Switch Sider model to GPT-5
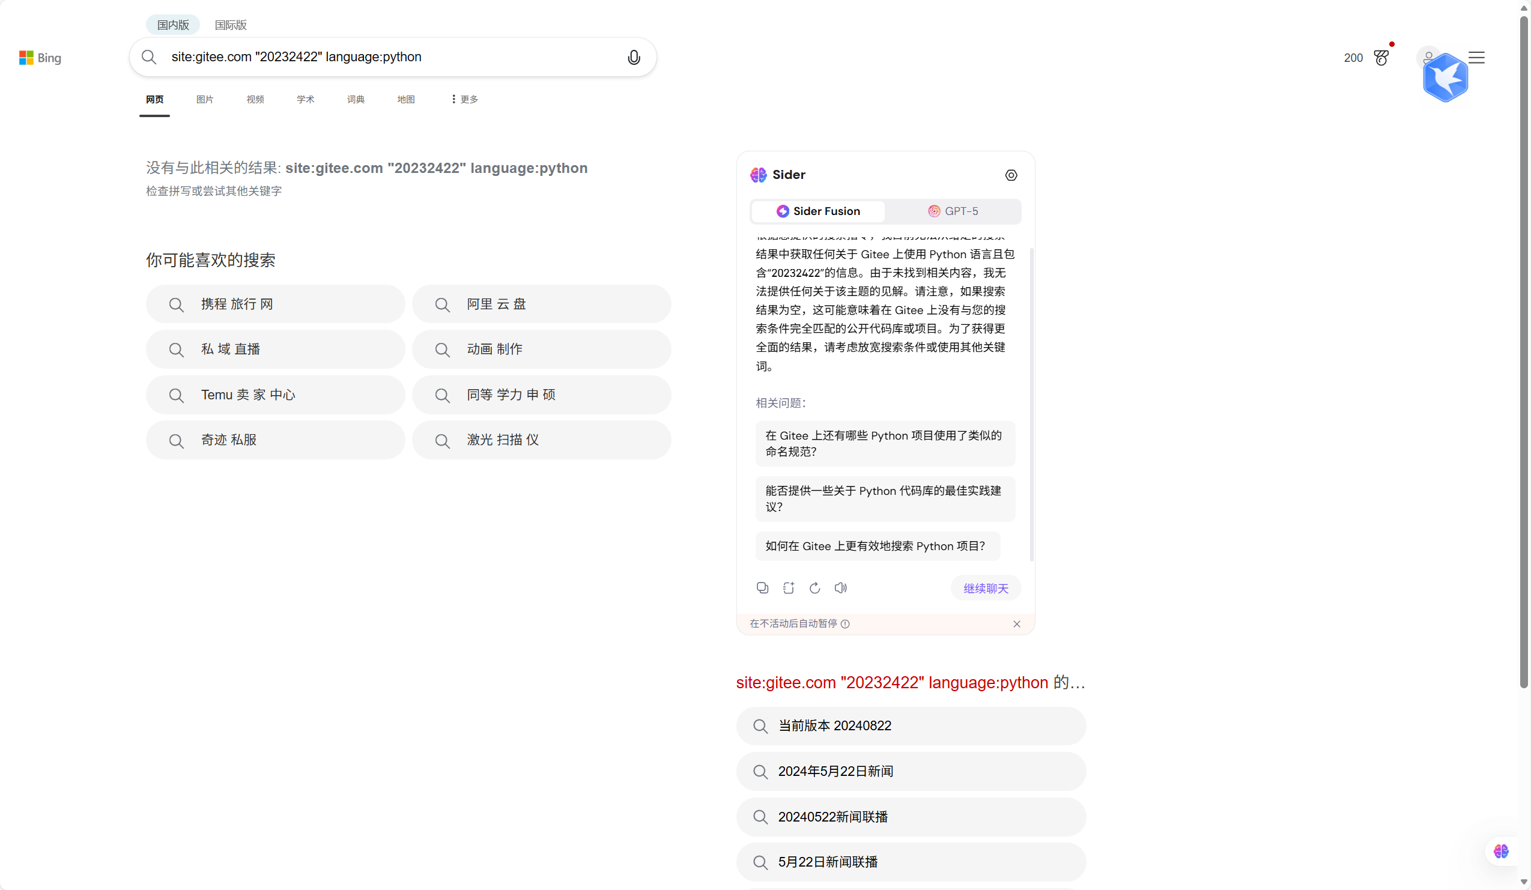Screen dimensions: 1531x890 [953, 211]
